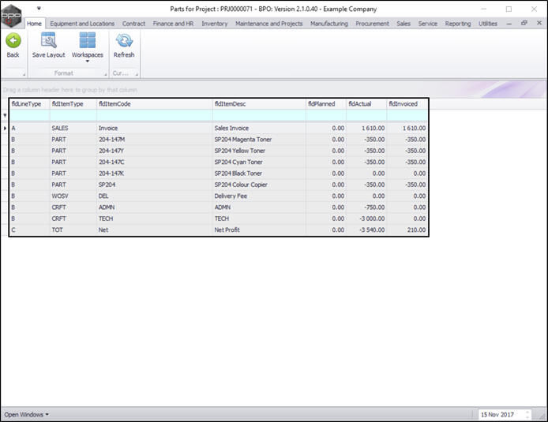Open the Cur... group dialog launcher
Image resolution: width=548 pixels, height=422 pixels.
(x=137, y=74)
